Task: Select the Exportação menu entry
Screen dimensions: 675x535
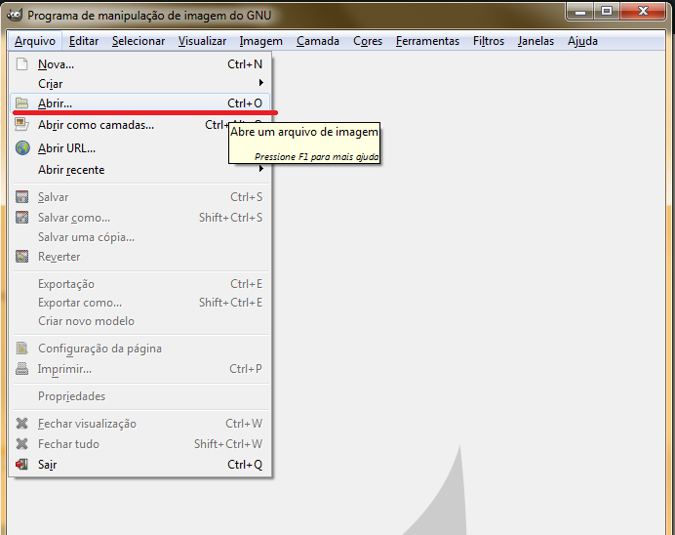Action: coord(139,284)
